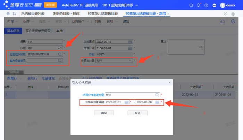This screenshot has width=243, height=140.
Task: Open the 失效日期 calendar picker
Action: (130, 48)
